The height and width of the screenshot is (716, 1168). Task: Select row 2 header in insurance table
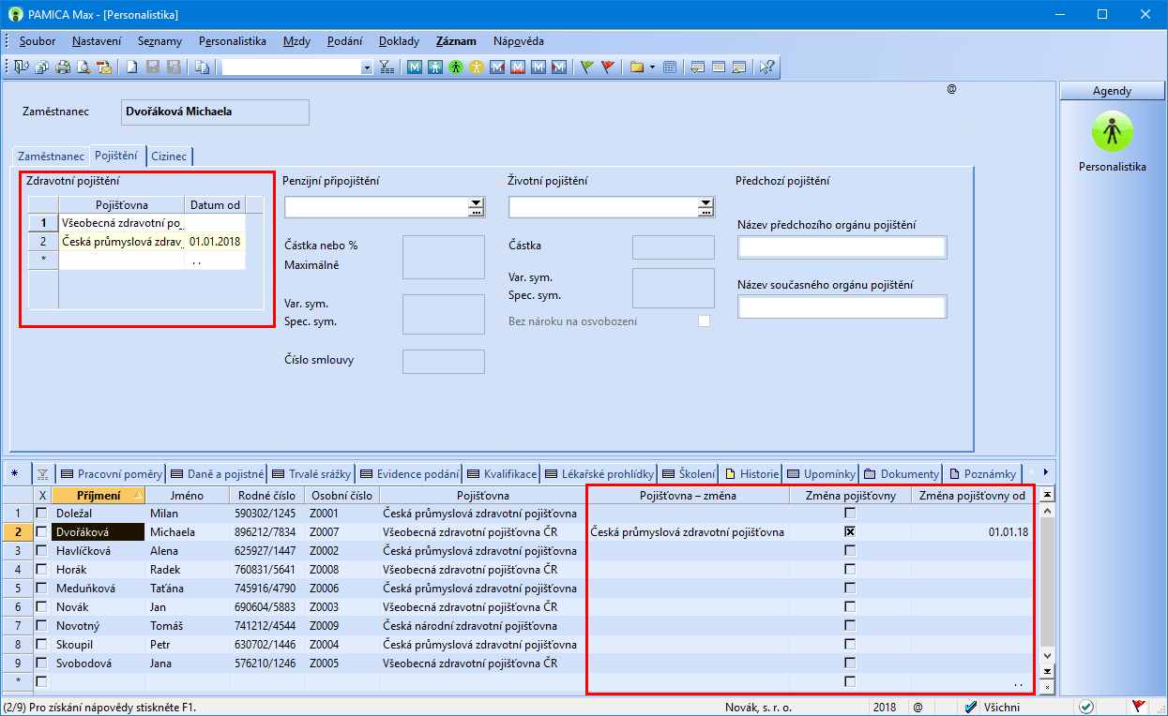tap(43, 242)
